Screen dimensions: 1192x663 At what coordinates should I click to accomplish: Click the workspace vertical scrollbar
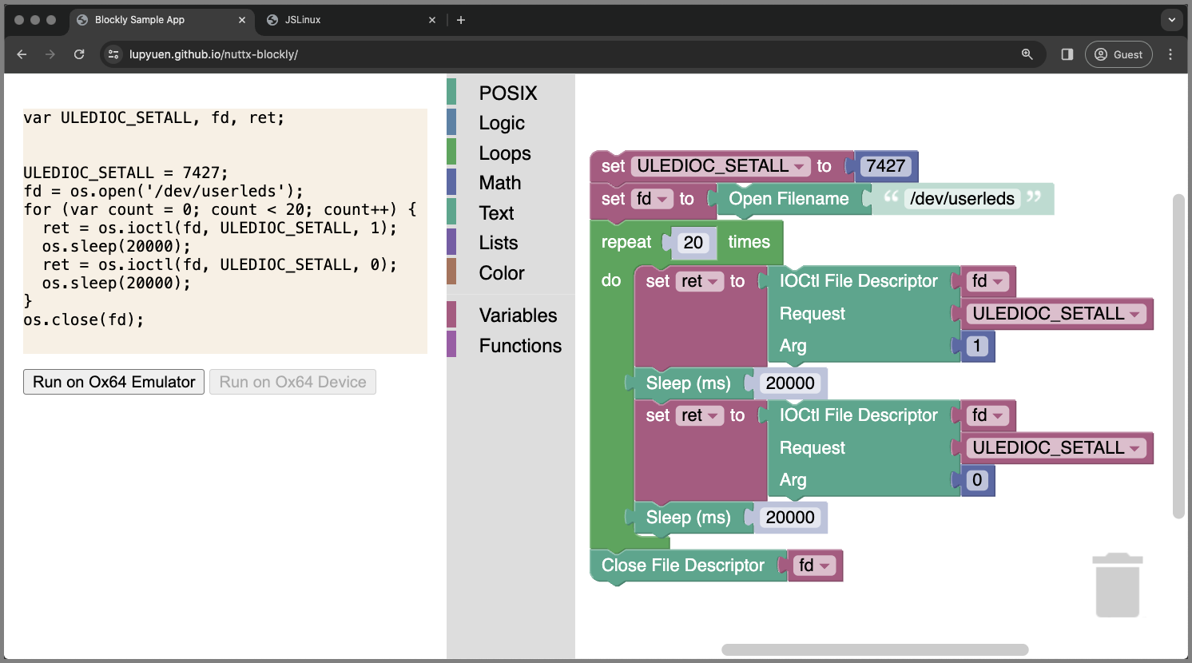point(1178,355)
